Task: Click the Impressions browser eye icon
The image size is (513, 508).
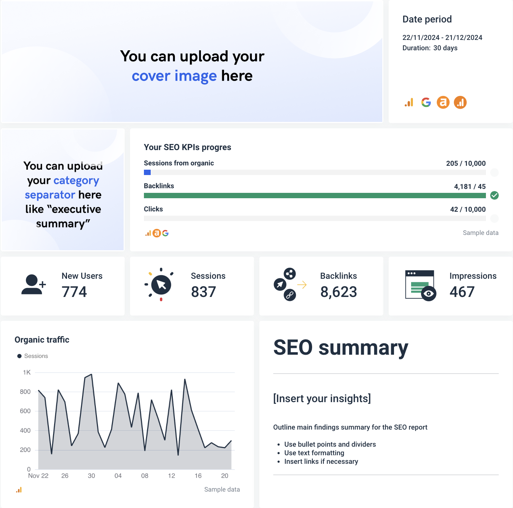Action: point(421,286)
